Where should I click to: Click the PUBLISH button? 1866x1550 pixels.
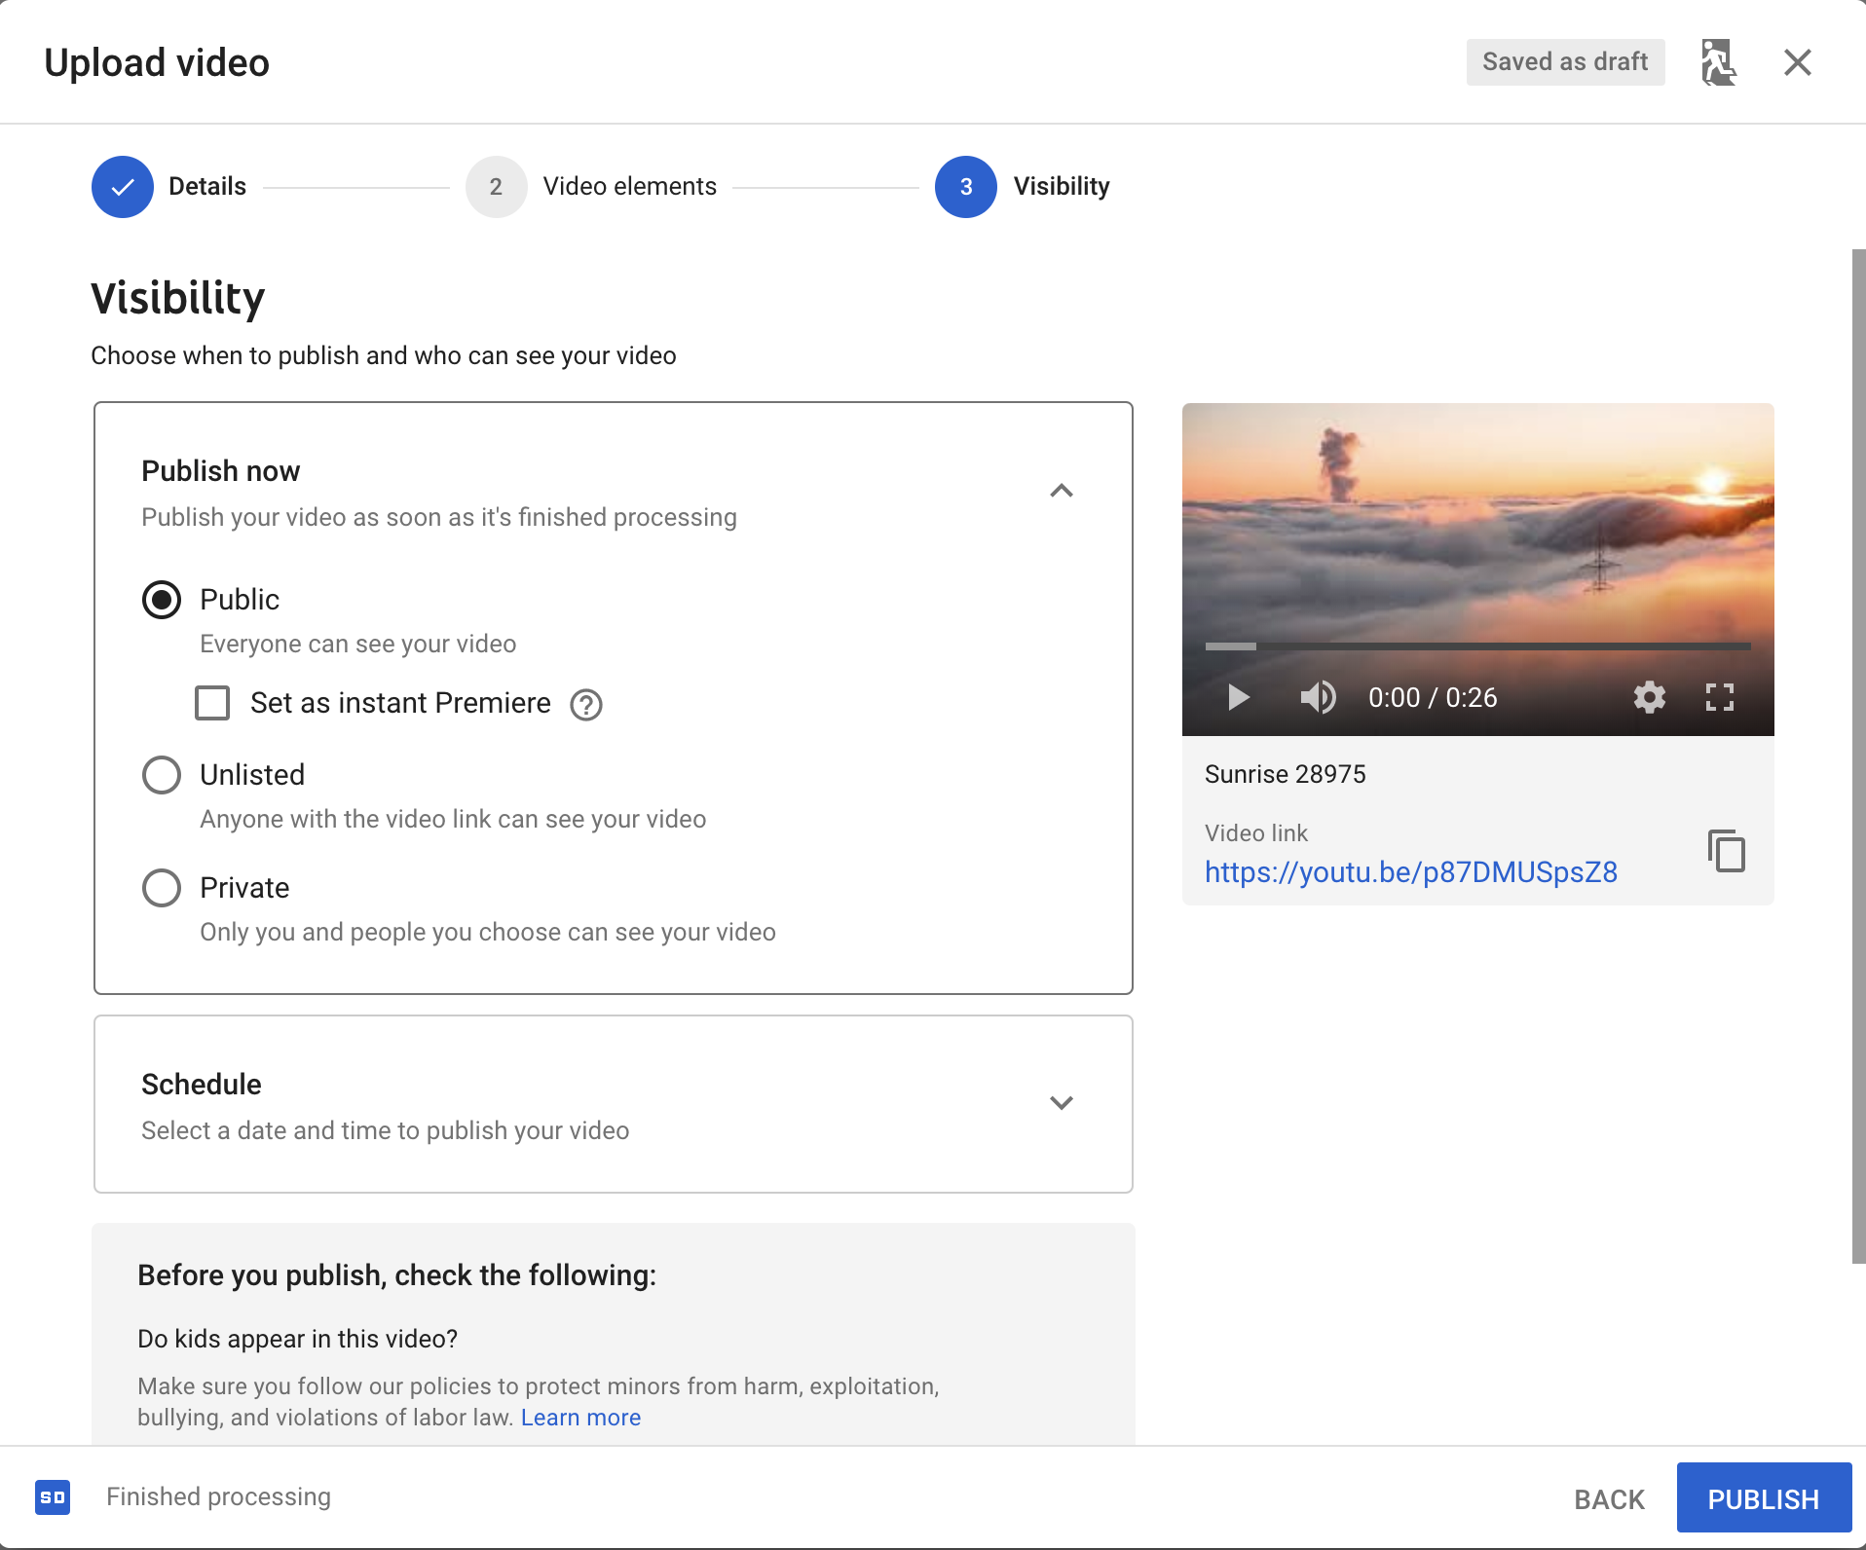point(1764,1498)
